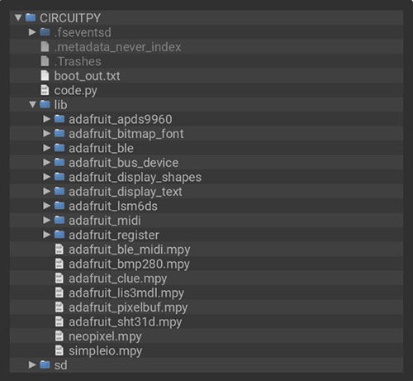
Task: Select the simpleio.mpy file
Action: (x=206, y=350)
